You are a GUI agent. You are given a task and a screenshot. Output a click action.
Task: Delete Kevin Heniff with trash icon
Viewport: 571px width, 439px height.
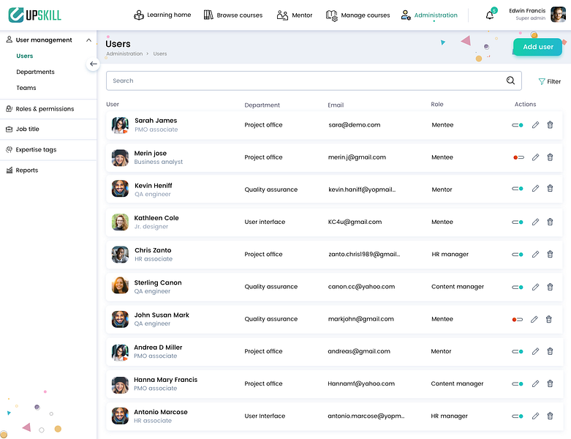[550, 188]
